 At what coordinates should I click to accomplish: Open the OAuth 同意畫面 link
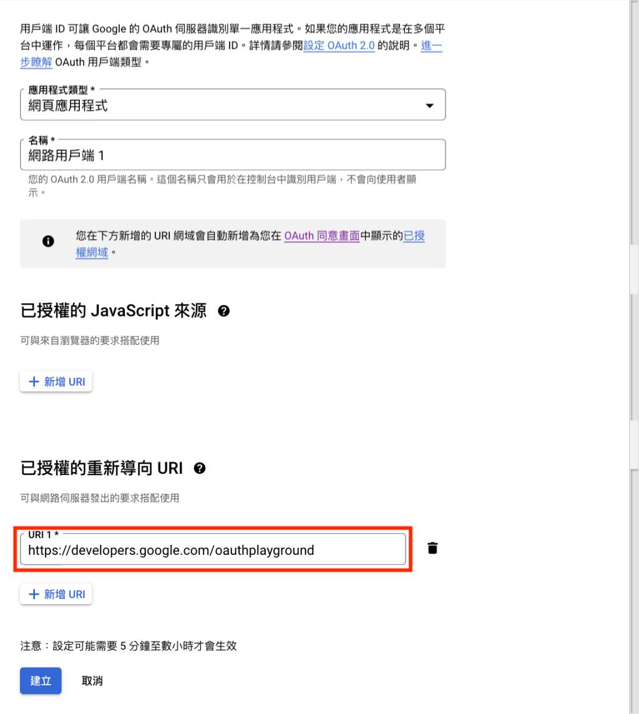click(x=322, y=236)
